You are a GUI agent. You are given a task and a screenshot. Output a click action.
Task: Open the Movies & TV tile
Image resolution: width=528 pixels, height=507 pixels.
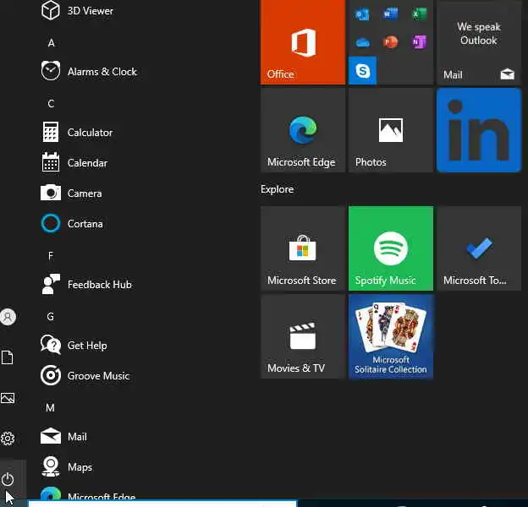(303, 336)
